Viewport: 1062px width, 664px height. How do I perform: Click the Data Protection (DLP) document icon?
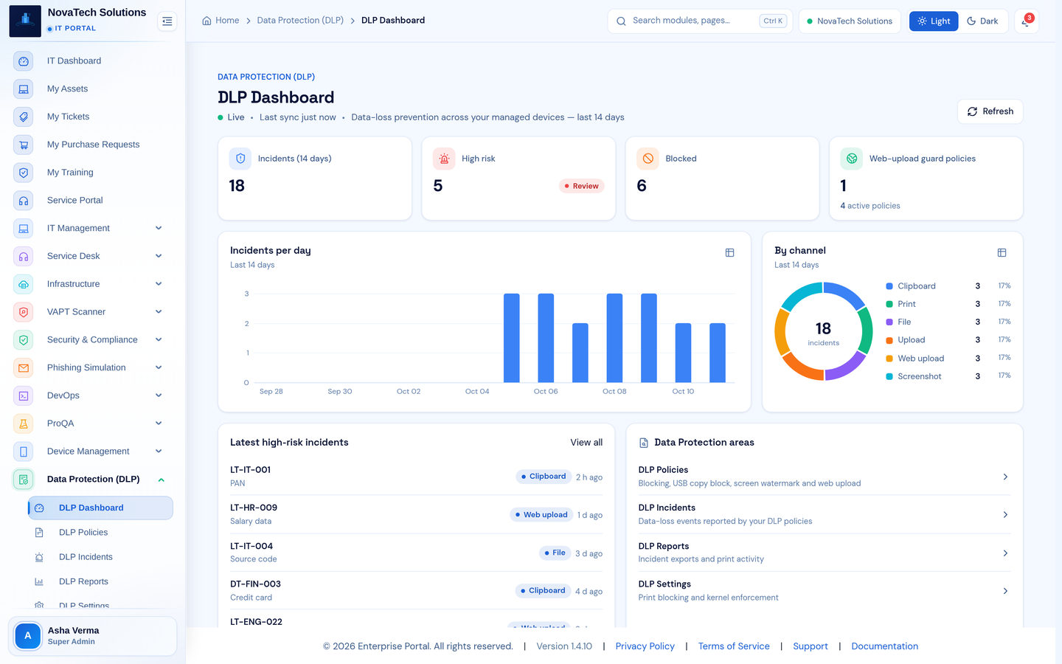click(x=24, y=480)
